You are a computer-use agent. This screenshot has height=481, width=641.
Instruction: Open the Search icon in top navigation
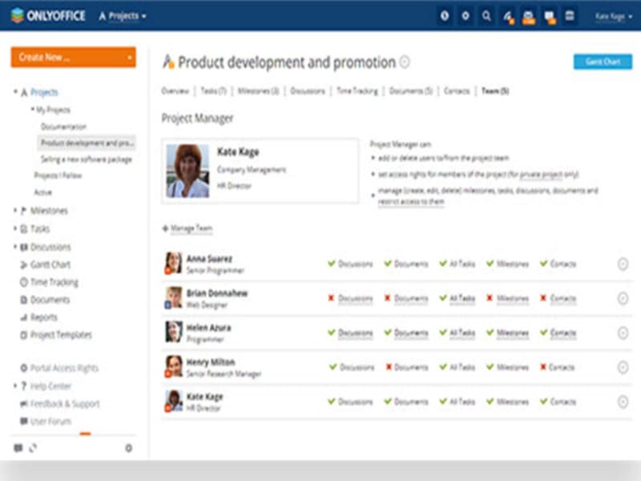486,14
